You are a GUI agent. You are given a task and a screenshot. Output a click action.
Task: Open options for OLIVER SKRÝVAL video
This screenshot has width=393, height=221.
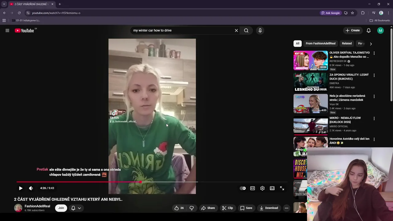pyautogui.click(x=374, y=53)
